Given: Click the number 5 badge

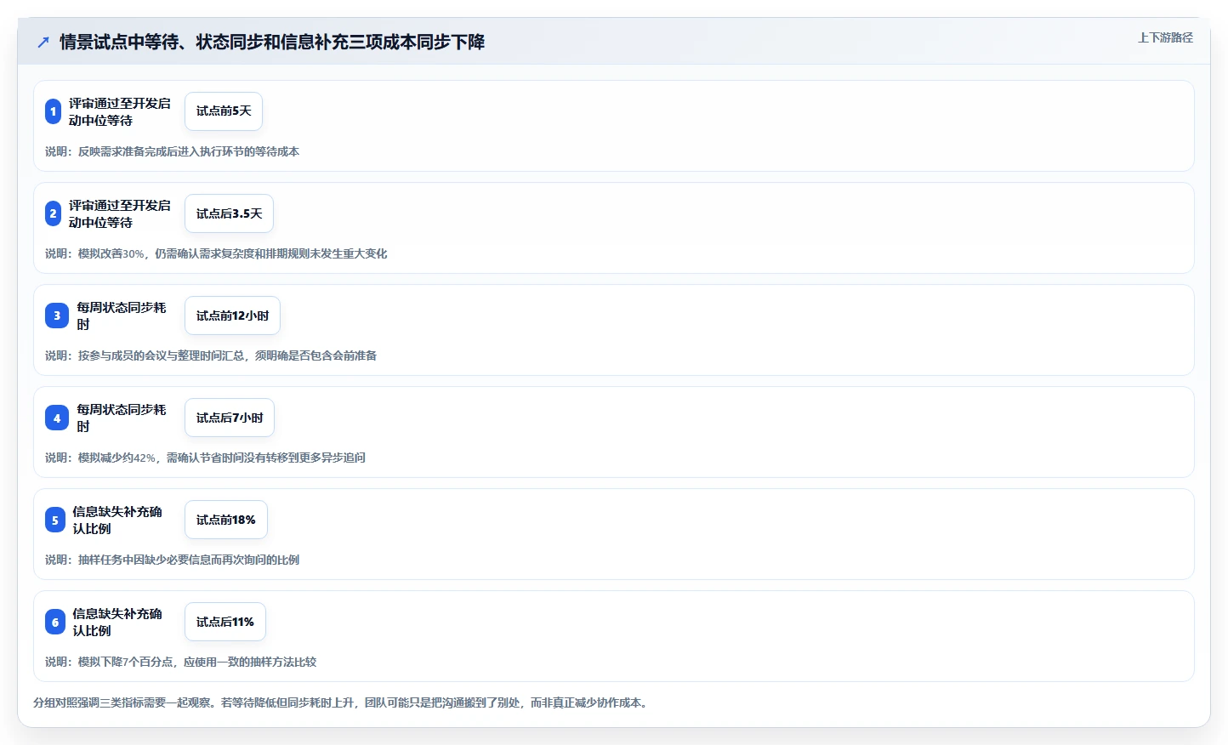Looking at the screenshot, I should coord(55,520).
